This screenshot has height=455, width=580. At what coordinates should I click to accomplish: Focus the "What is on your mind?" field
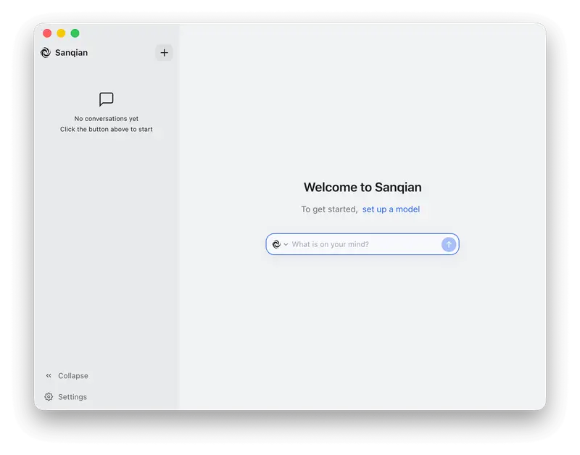(362, 245)
